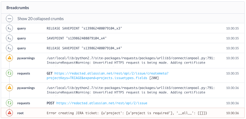Open the POST rest/api/2/issue URL
Image resolution: width=246 pixels, height=119 pixels.
pos(102,103)
